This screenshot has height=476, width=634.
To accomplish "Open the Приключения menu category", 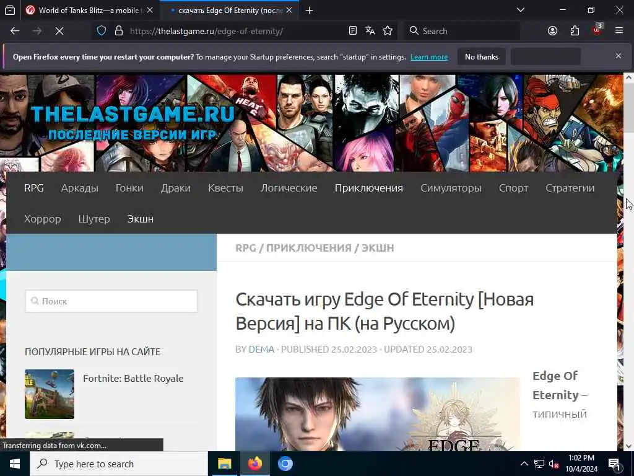I will (x=369, y=188).
